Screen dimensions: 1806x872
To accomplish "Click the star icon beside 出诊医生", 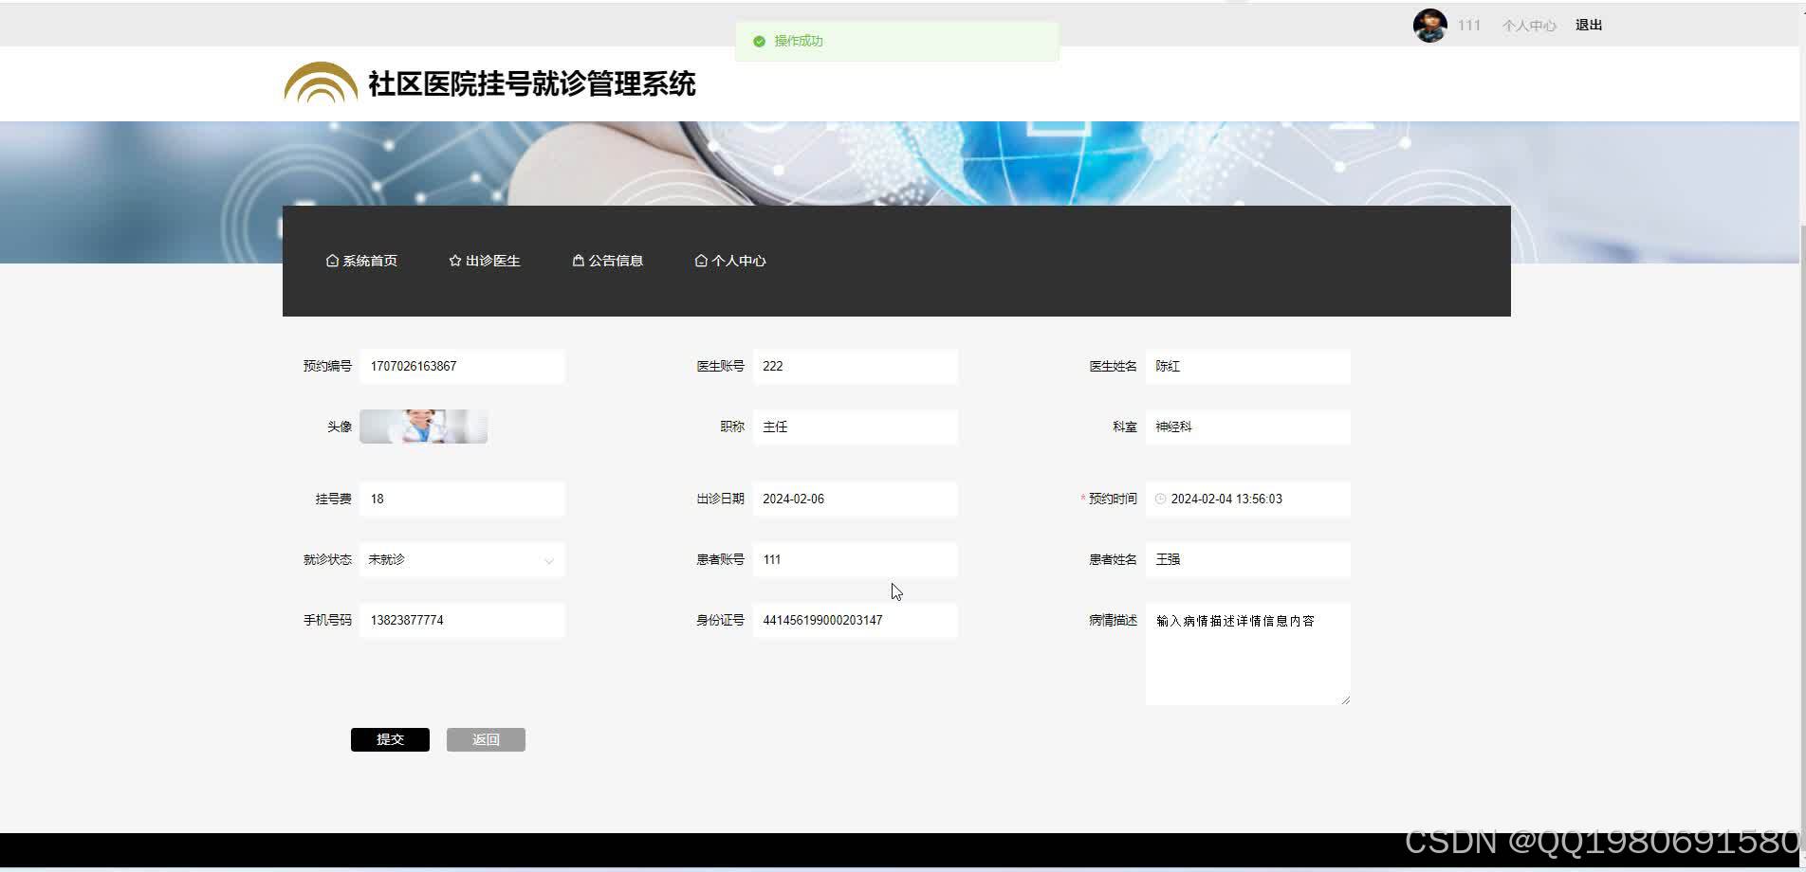I will pos(454,260).
